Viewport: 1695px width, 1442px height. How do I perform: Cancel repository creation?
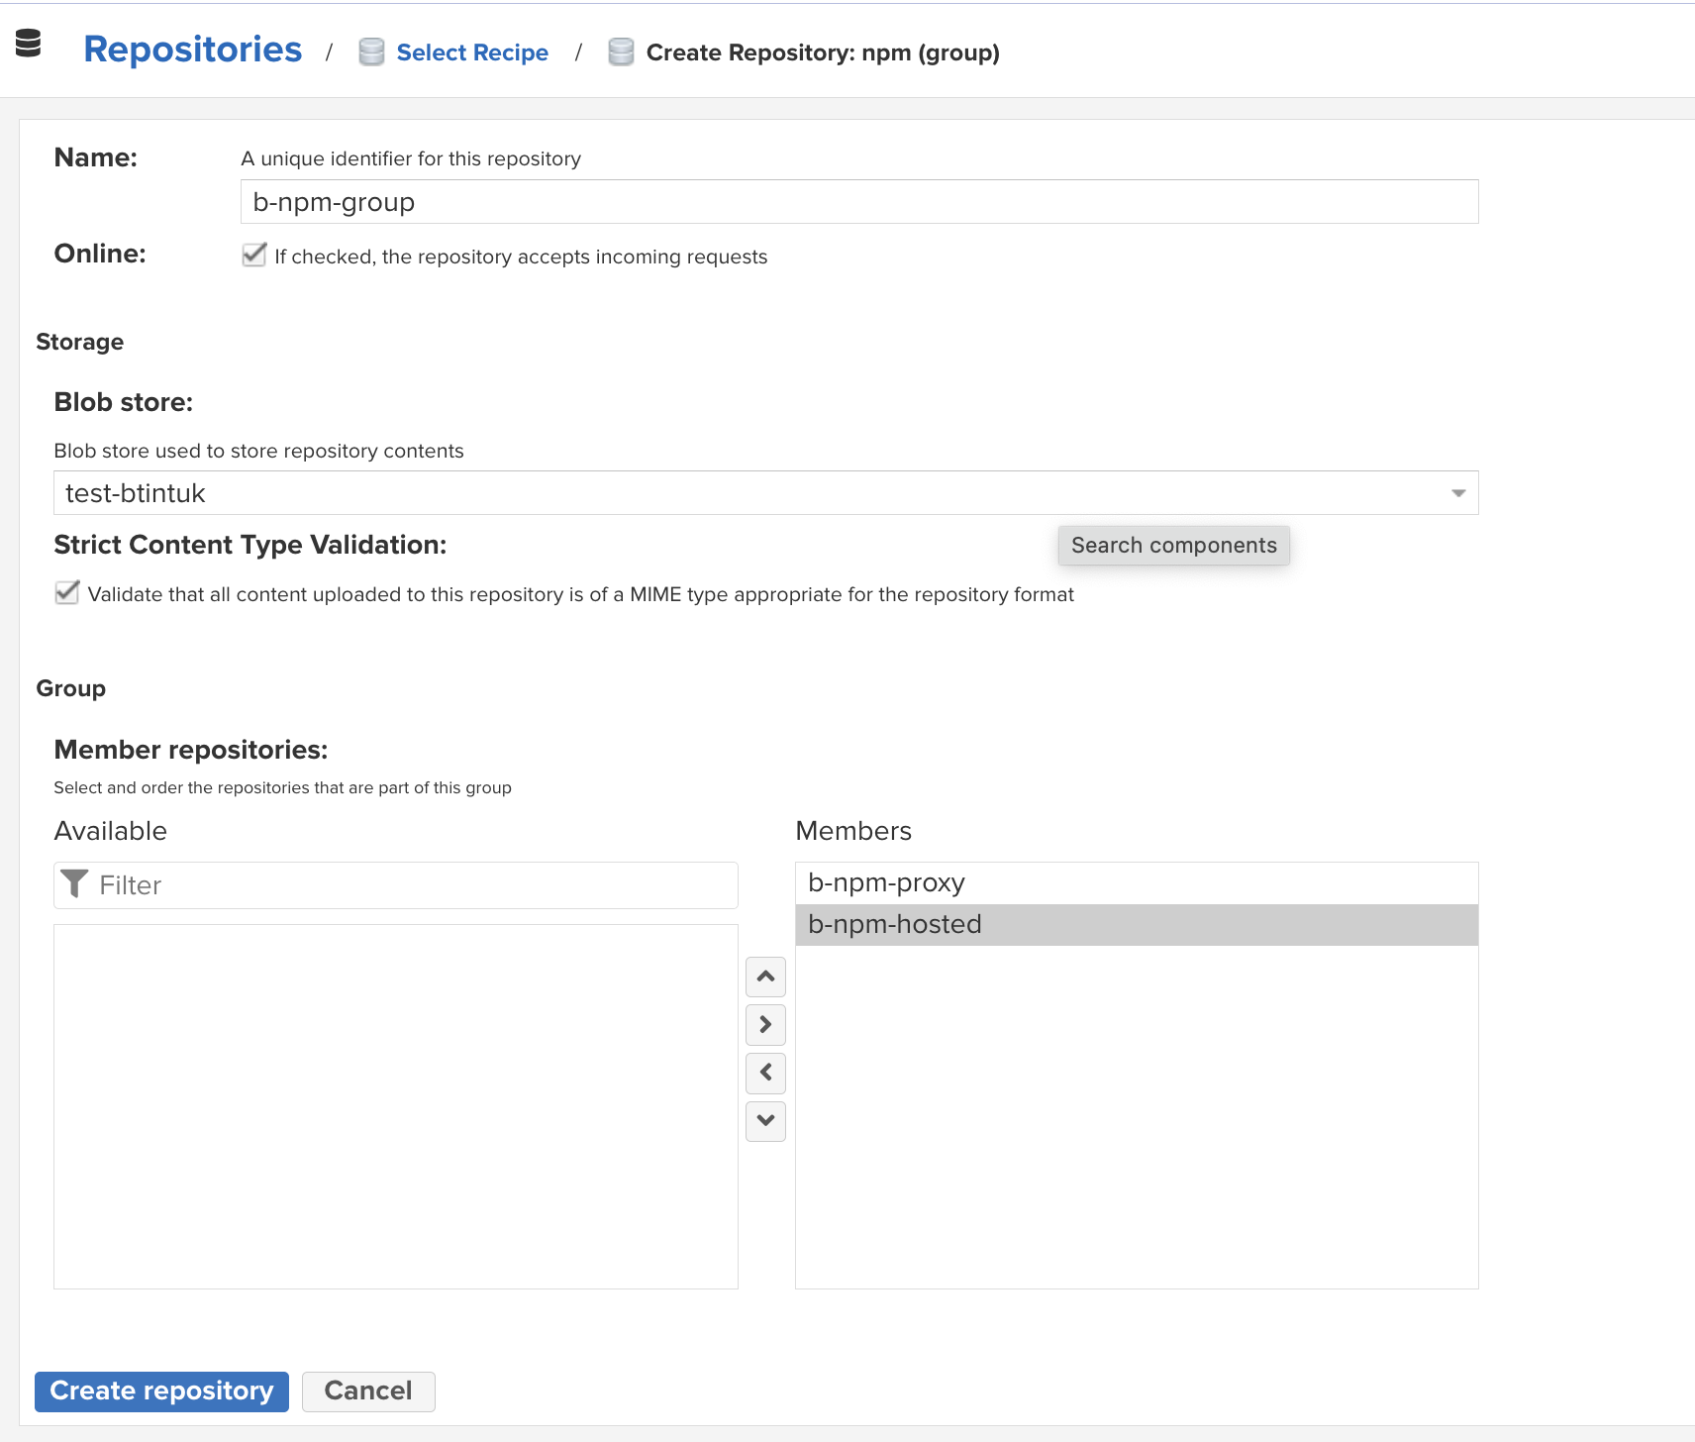[x=368, y=1391]
